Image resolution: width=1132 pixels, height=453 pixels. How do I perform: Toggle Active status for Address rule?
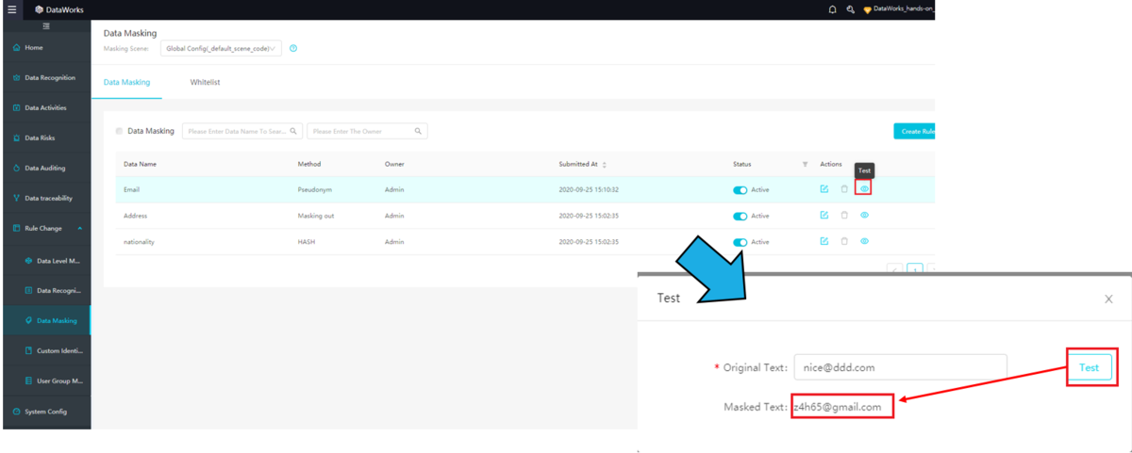point(740,216)
